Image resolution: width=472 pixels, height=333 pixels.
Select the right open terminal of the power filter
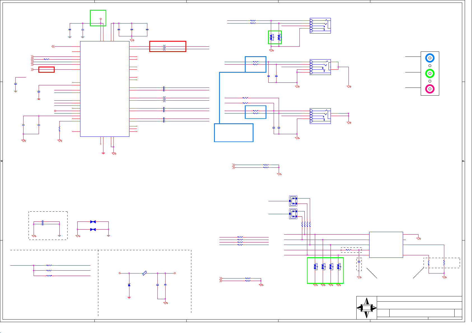(175, 273)
